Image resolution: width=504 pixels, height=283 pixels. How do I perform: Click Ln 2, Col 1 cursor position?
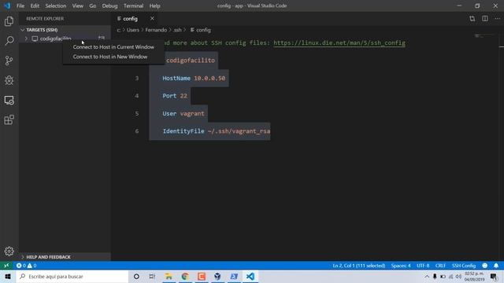[x=359, y=266]
